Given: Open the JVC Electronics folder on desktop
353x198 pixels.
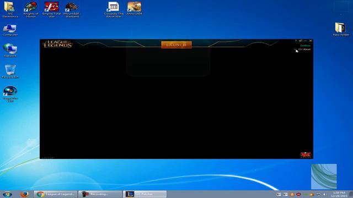Looking at the screenshot, I should pyautogui.click(x=10, y=10).
